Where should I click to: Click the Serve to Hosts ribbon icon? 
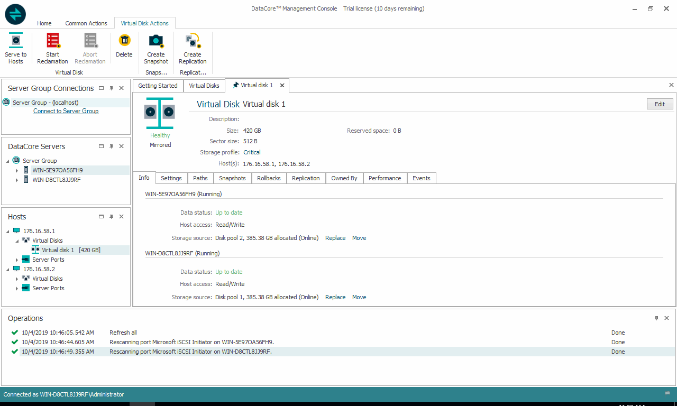(x=16, y=41)
